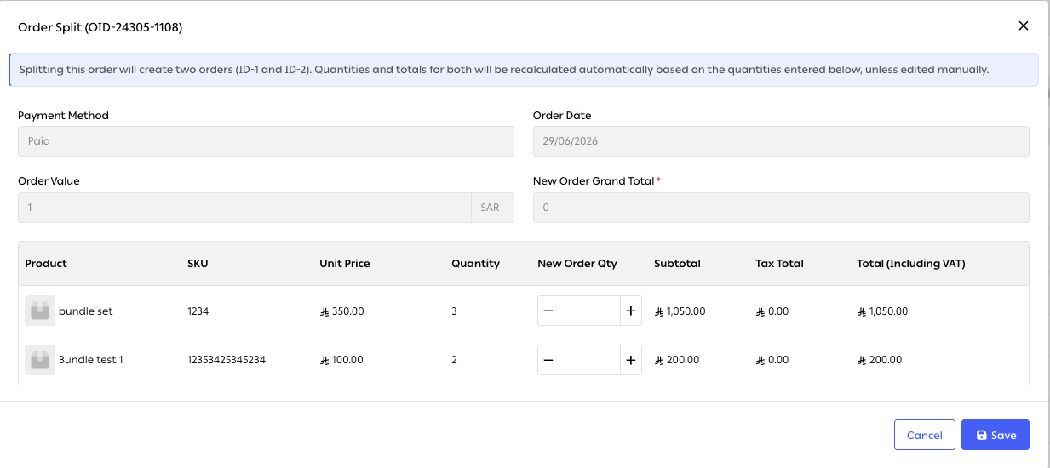Focus the quantity input for Bundle test 1
Viewport: 1050px width, 468px height.
[x=589, y=360]
